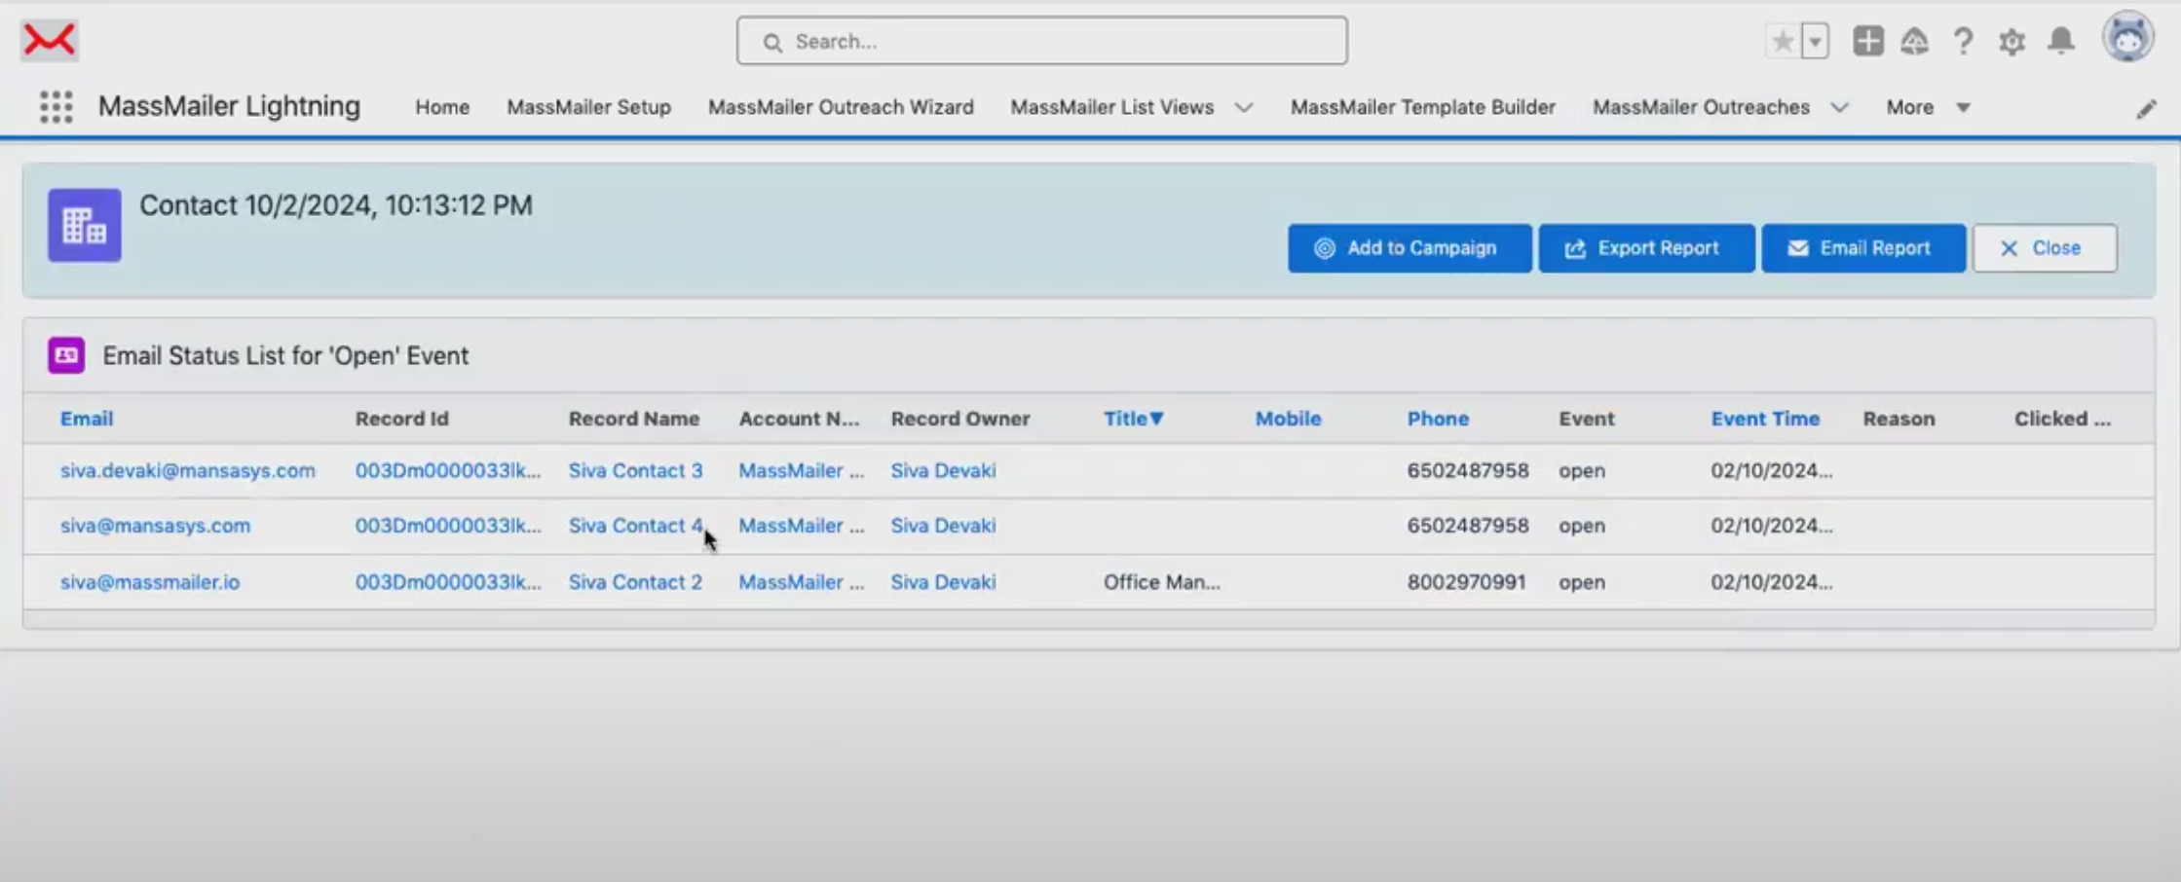Sort by the Mobile column header
Viewport: 2181px width, 882px height.
(1288, 419)
